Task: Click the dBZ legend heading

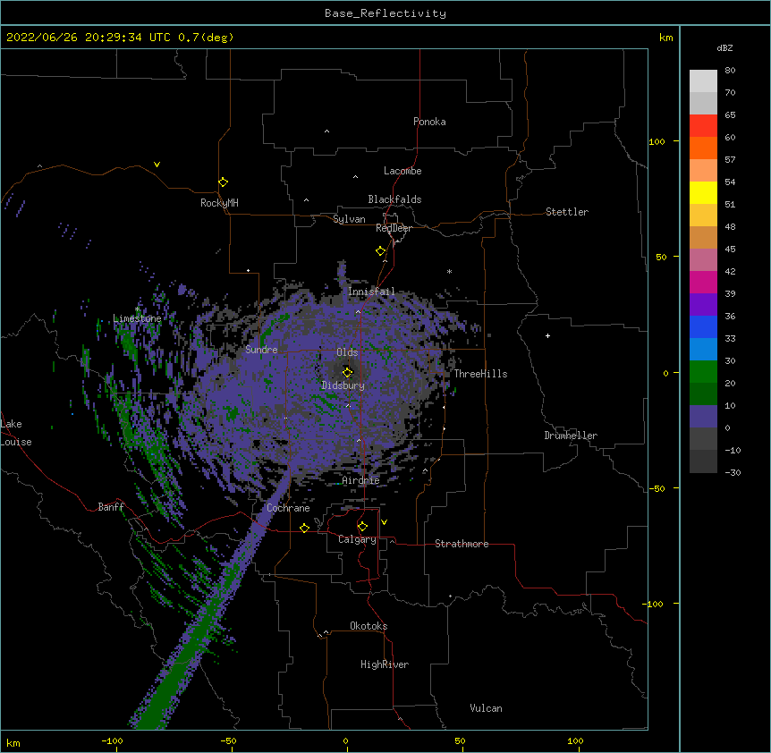Action: (724, 48)
